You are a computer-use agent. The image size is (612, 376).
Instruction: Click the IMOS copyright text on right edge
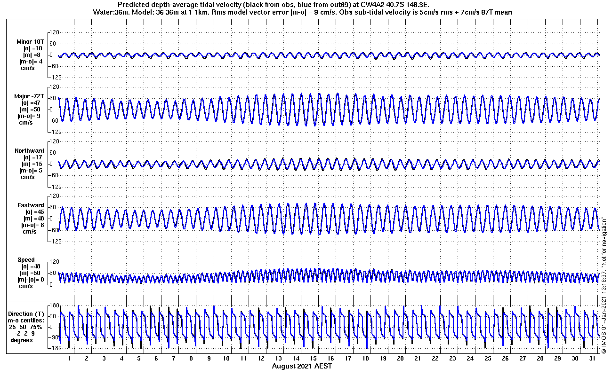pyautogui.click(x=604, y=285)
